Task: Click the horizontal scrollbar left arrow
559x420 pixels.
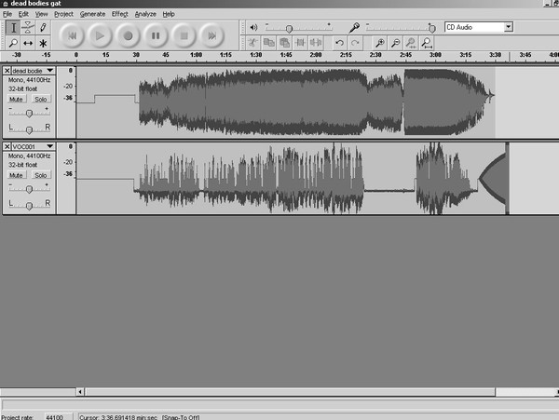Action: coord(80,392)
